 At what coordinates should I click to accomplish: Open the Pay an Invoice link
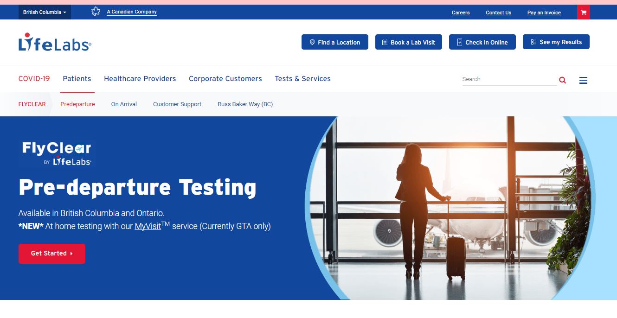coord(544,13)
